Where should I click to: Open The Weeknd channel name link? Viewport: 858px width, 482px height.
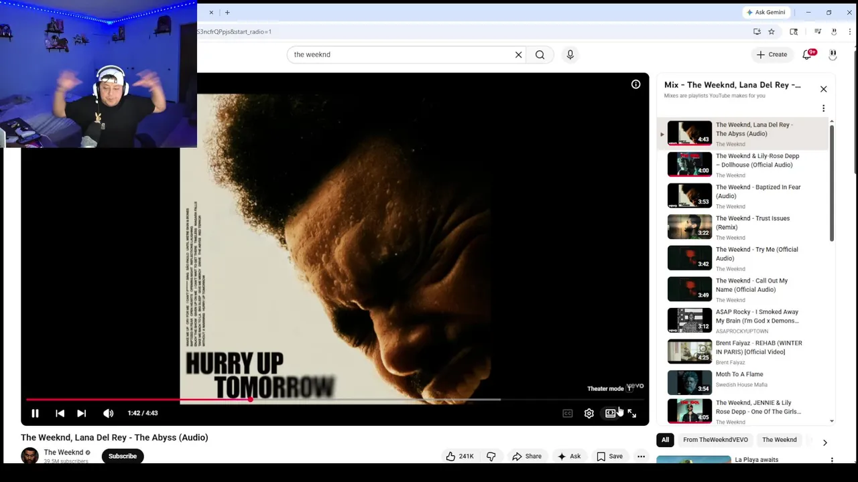(x=64, y=453)
